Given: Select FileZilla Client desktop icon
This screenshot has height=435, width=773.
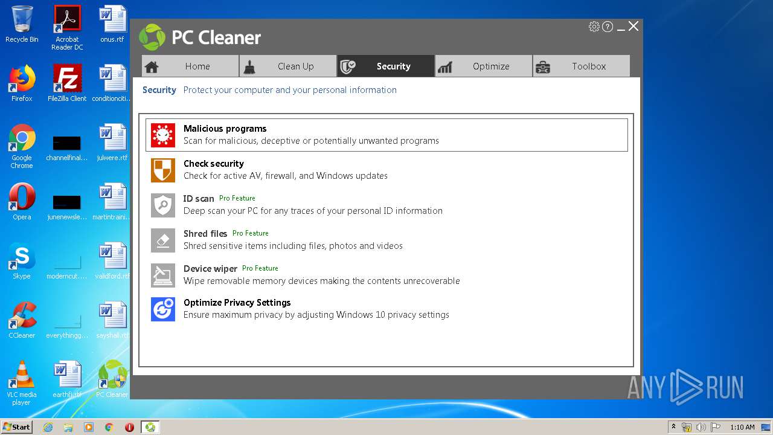Looking at the screenshot, I should pos(67,83).
